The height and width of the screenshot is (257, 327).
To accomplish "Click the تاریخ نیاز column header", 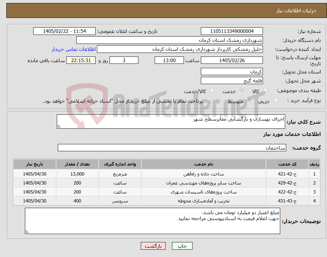I will point(35,164).
